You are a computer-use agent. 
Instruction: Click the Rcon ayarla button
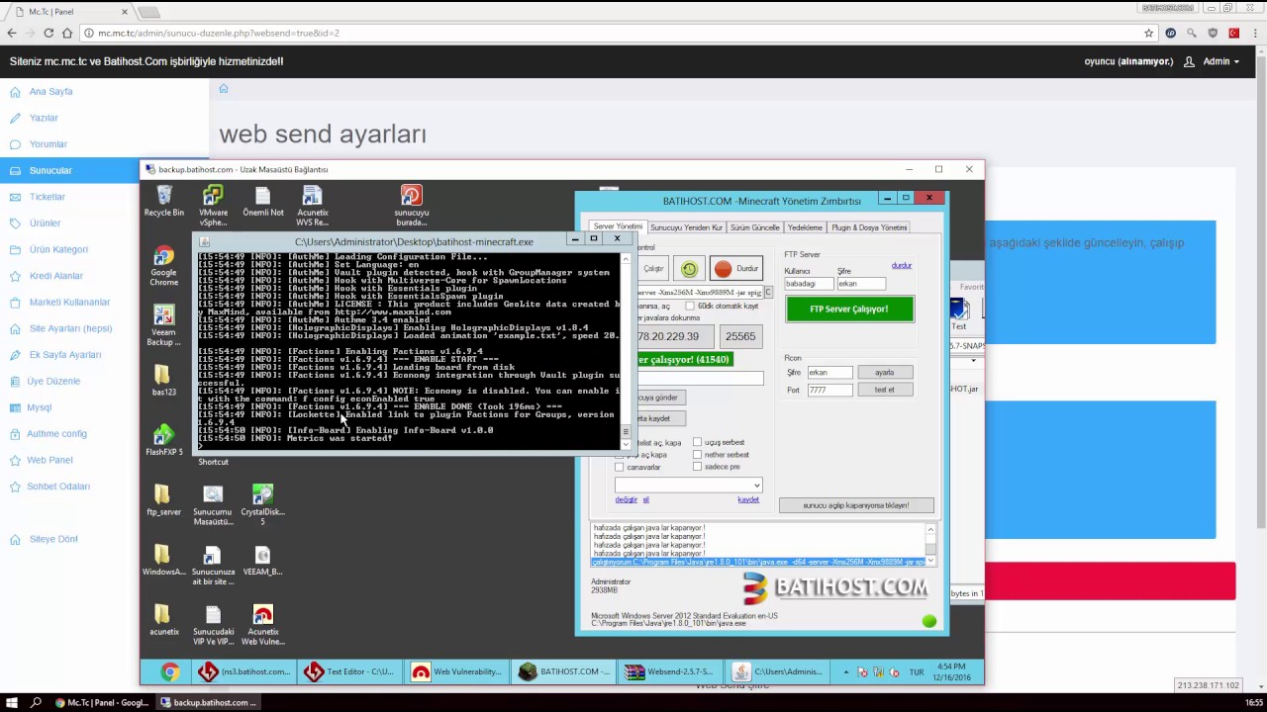click(884, 373)
